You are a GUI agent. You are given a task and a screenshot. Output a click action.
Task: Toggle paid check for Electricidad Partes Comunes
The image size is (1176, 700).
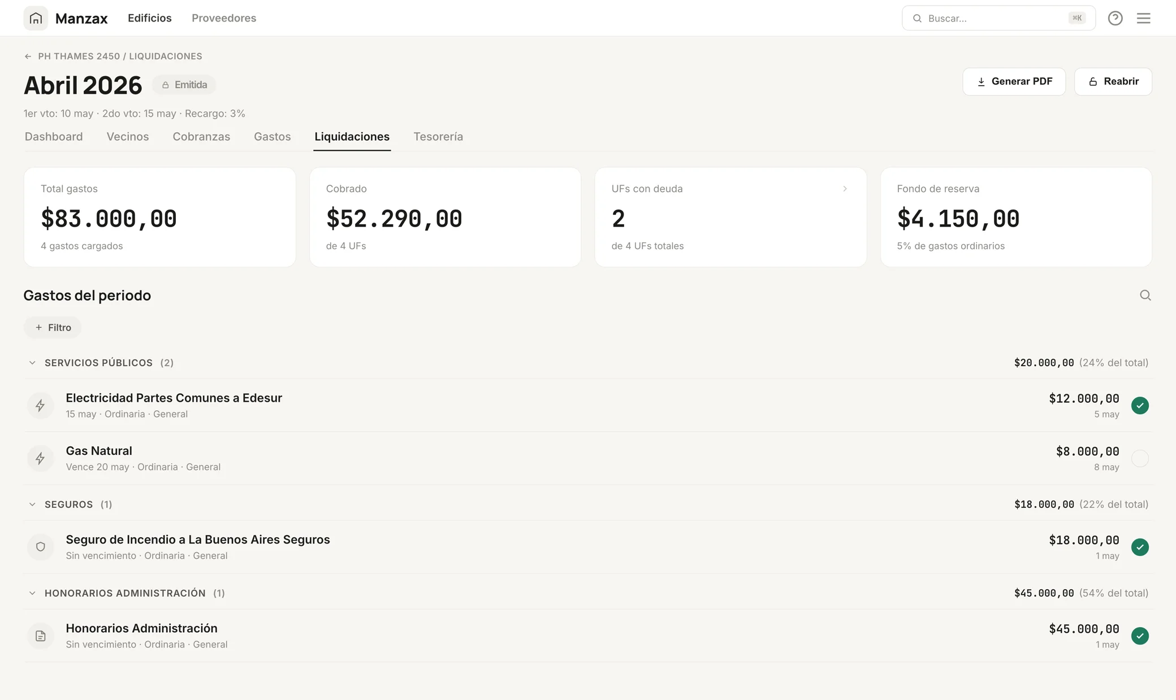1140,406
